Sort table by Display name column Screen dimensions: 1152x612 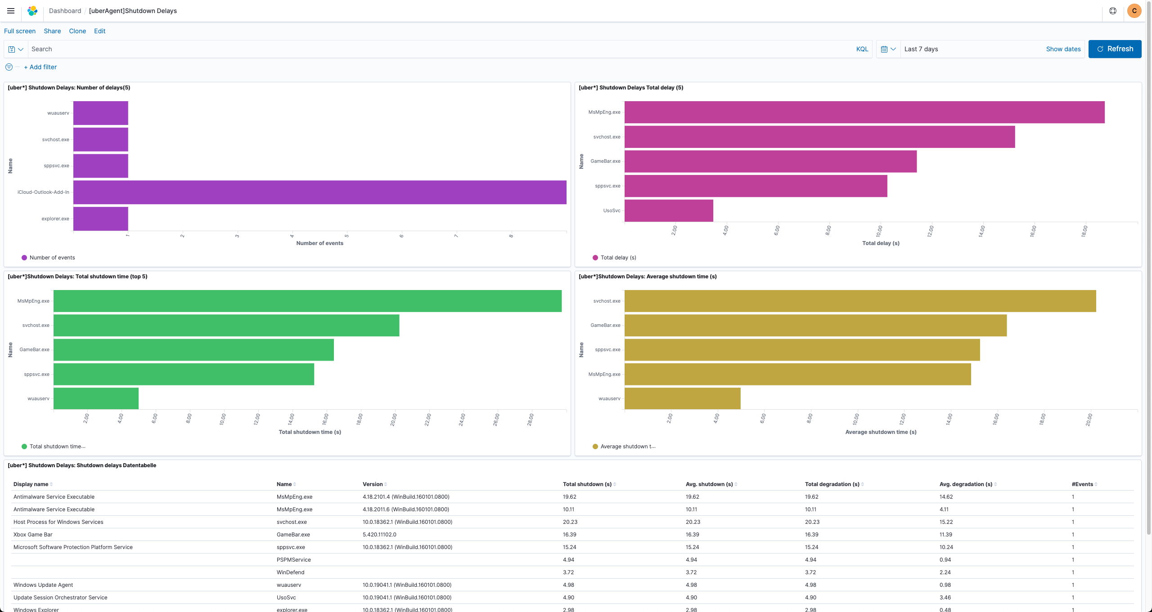[x=31, y=484]
